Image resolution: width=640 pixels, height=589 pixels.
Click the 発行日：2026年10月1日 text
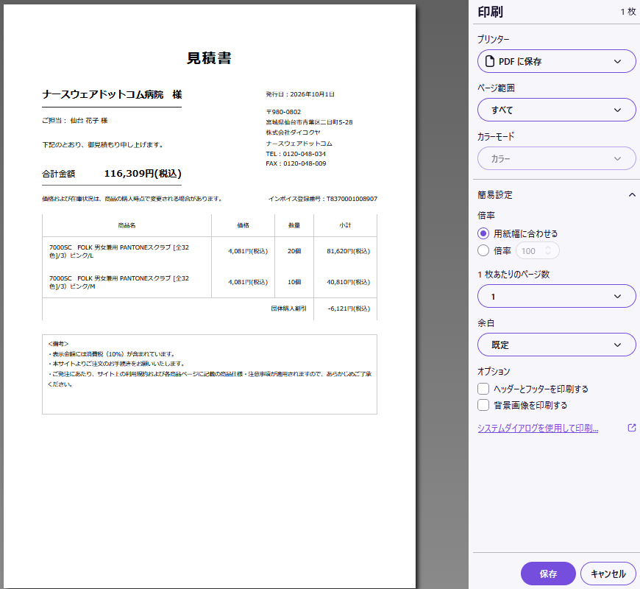[x=300, y=94]
